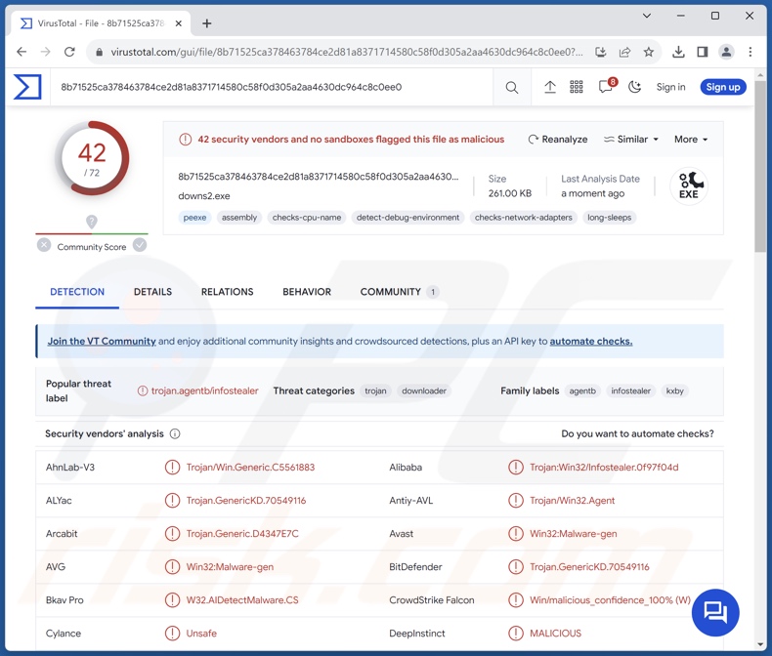
Task: Open the chat bubble widget
Action: [x=715, y=612]
